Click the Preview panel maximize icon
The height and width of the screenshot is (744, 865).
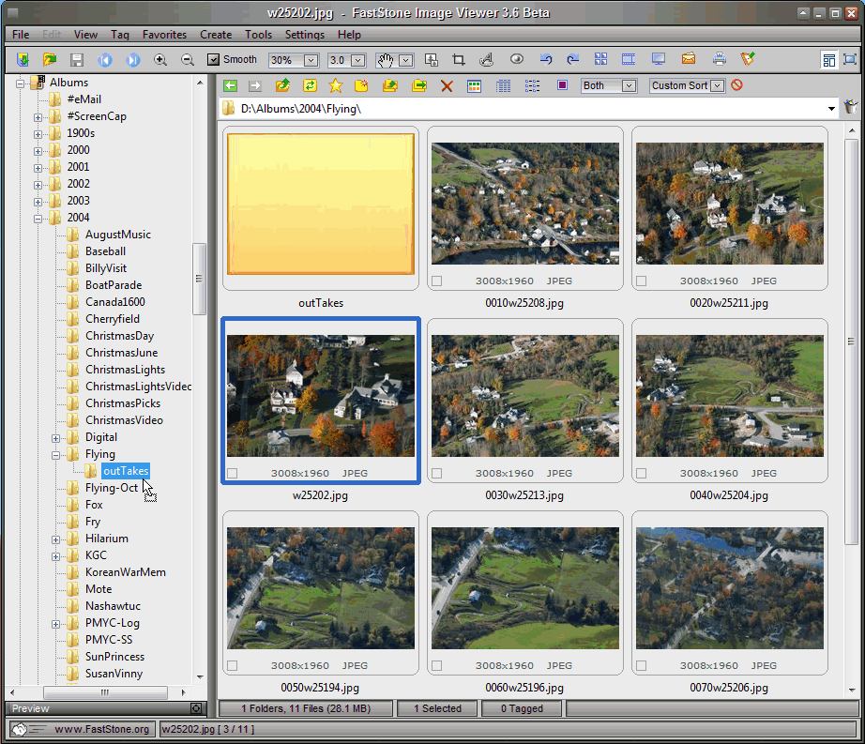coord(196,708)
